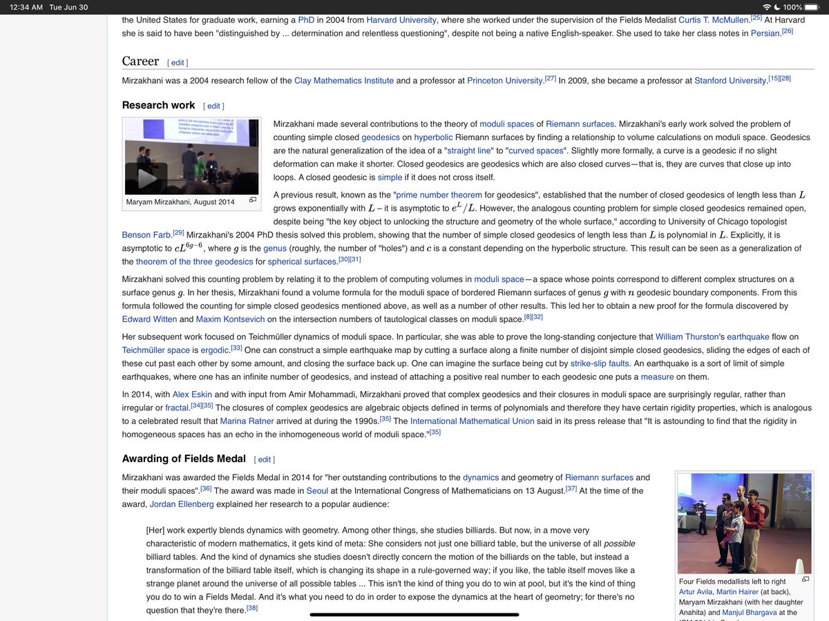Image resolution: width=829 pixels, height=621 pixels.
Task: Follow the straight line link
Action: (470, 150)
